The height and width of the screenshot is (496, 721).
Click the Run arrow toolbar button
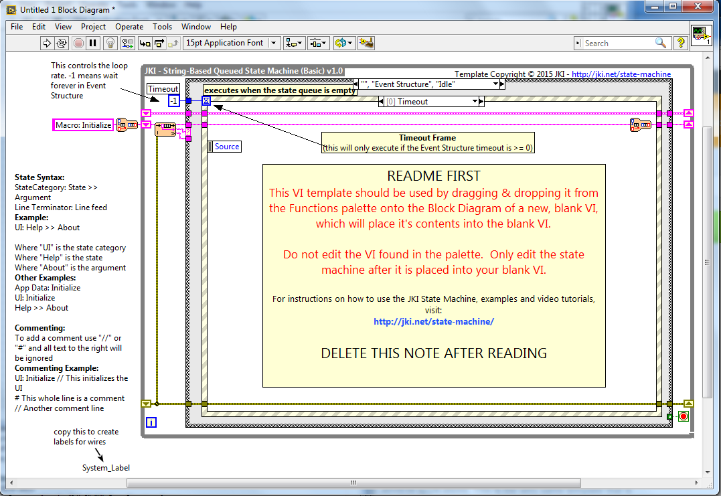(x=46, y=44)
